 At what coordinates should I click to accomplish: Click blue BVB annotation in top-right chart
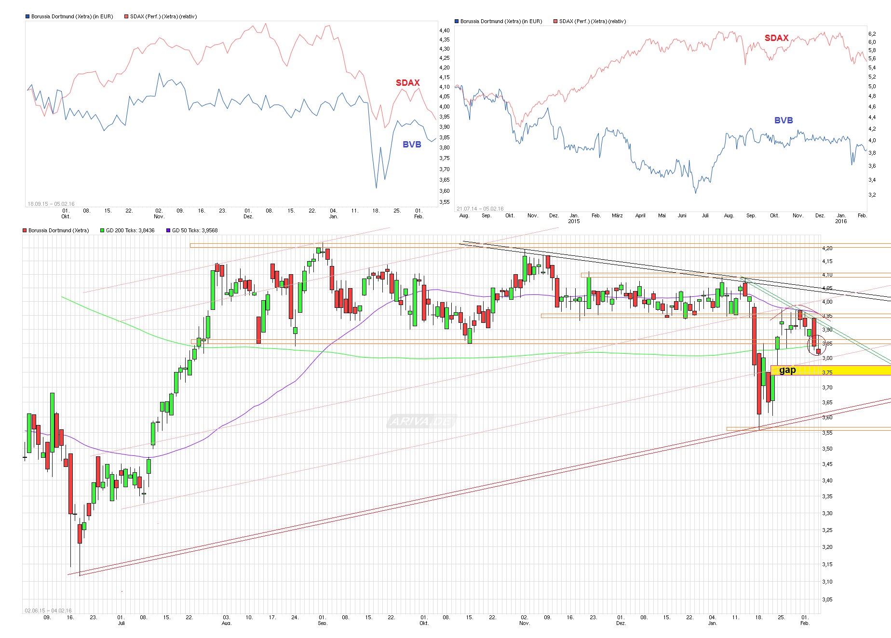(x=783, y=120)
